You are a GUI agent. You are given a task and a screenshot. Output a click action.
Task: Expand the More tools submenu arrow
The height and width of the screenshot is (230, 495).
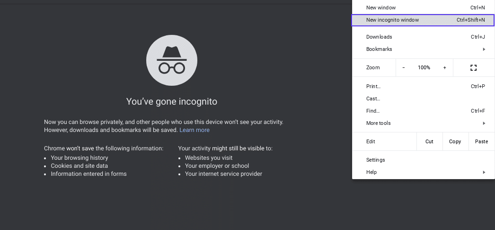[484, 123]
